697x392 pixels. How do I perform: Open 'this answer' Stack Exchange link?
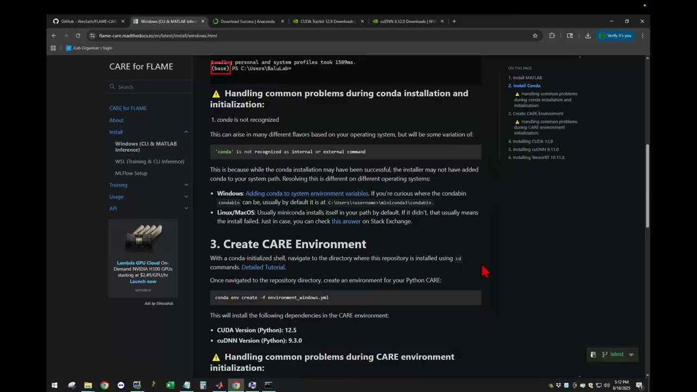(x=346, y=221)
